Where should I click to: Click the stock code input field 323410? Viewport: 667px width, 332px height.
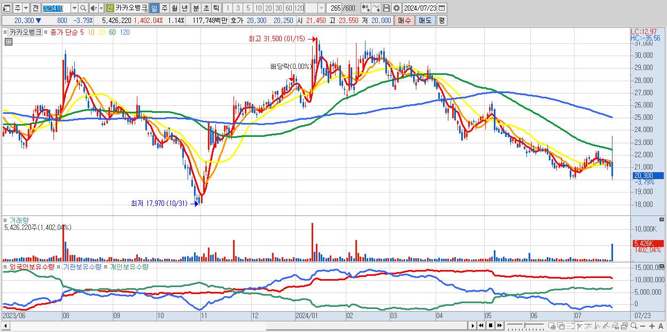click(x=57, y=8)
